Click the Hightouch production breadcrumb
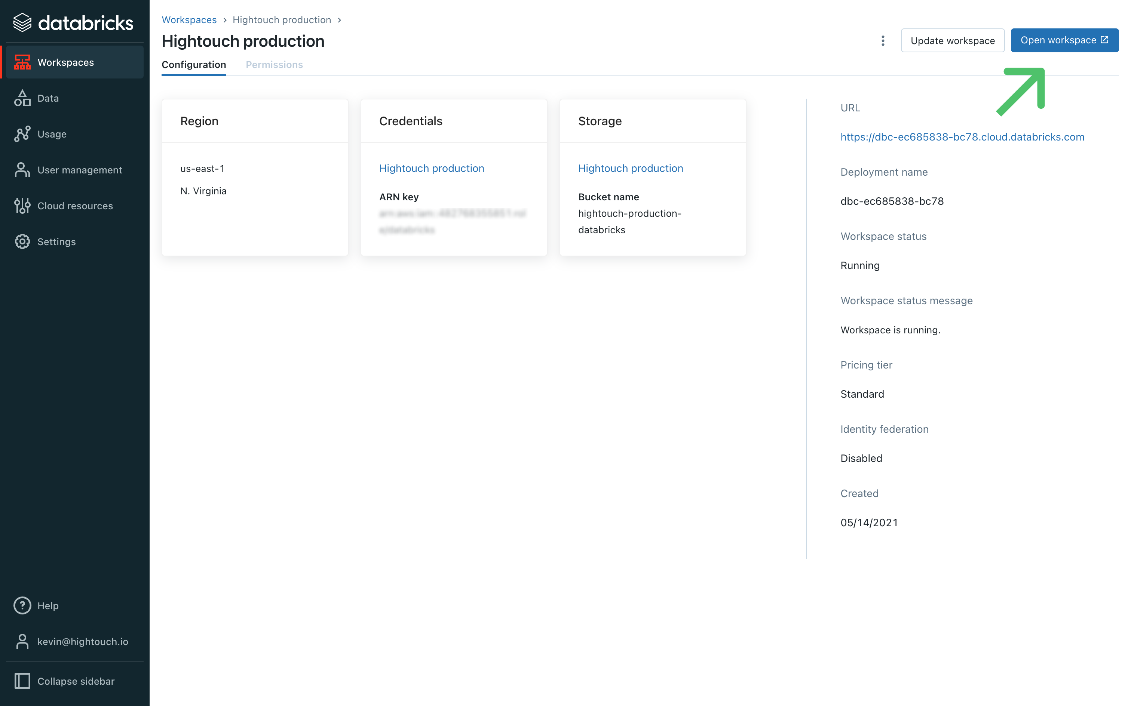1131x706 pixels. [x=282, y=19]
